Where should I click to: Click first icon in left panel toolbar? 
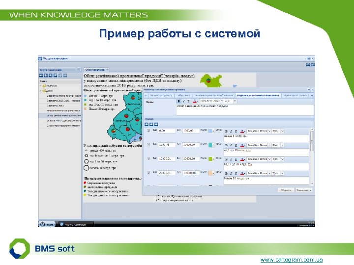point(41,76)
